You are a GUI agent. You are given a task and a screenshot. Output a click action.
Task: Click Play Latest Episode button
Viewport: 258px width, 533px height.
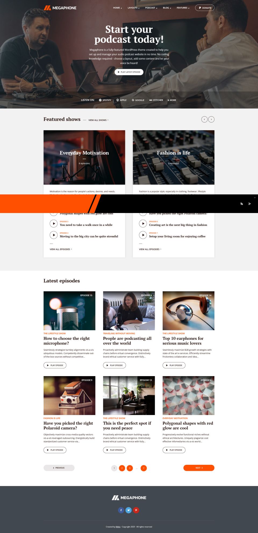click(x=129, y=72)
